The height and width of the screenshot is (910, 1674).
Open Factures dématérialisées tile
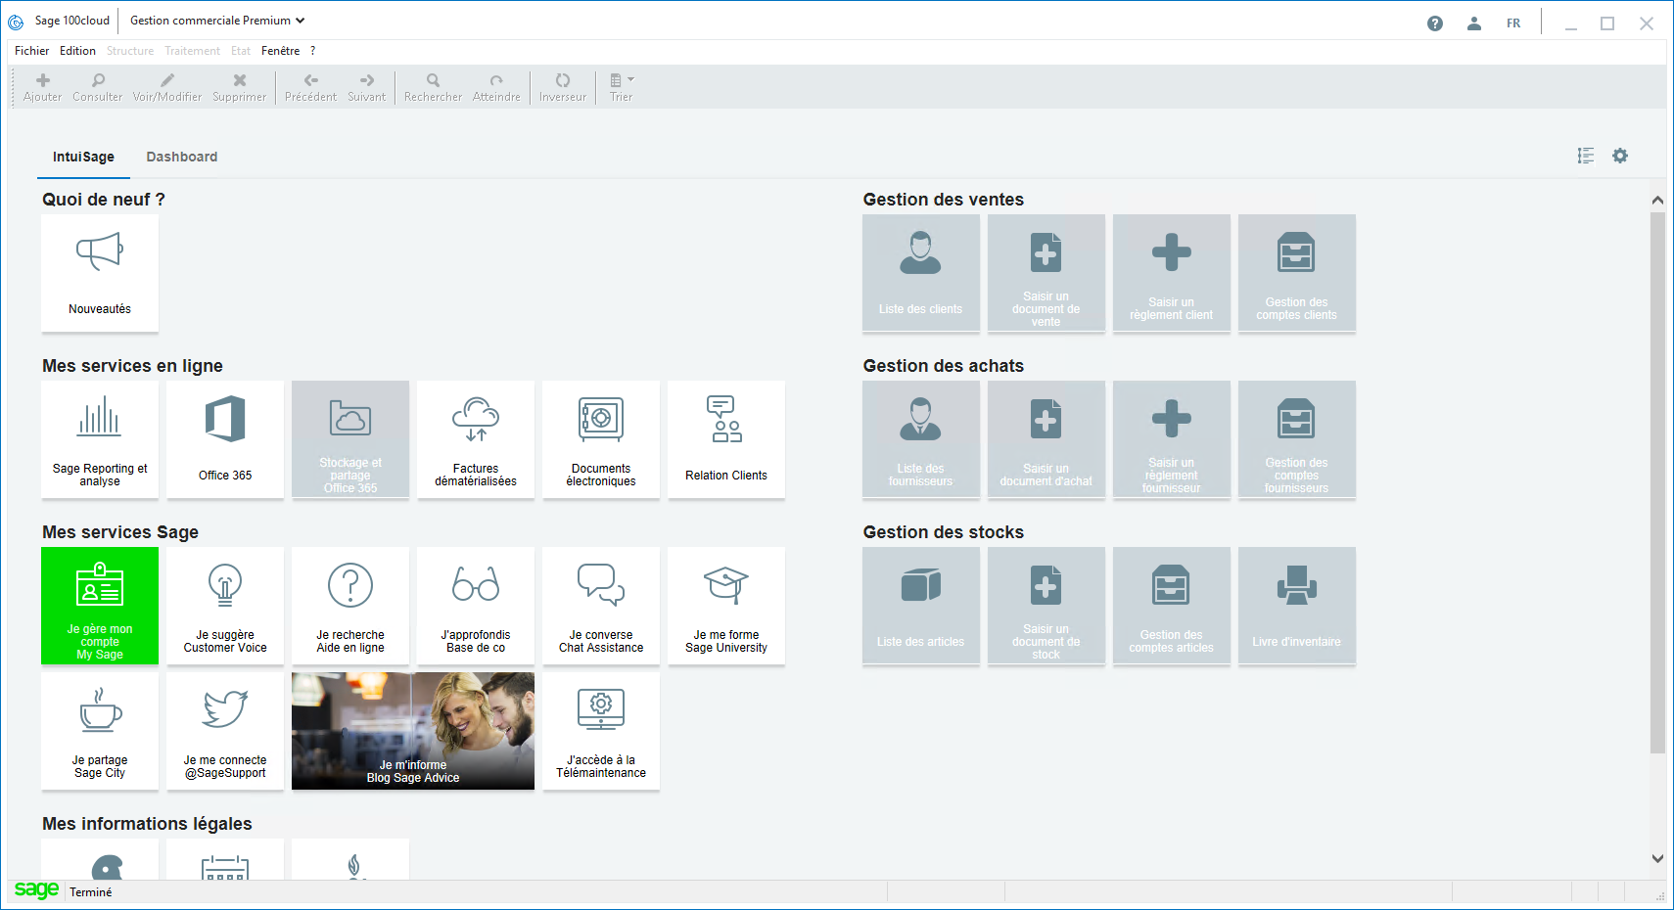(476, 439)
